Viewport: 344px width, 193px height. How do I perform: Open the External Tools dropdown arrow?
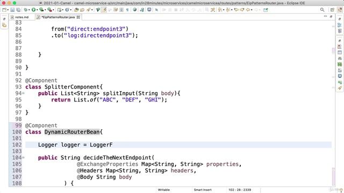pos(54,10)
